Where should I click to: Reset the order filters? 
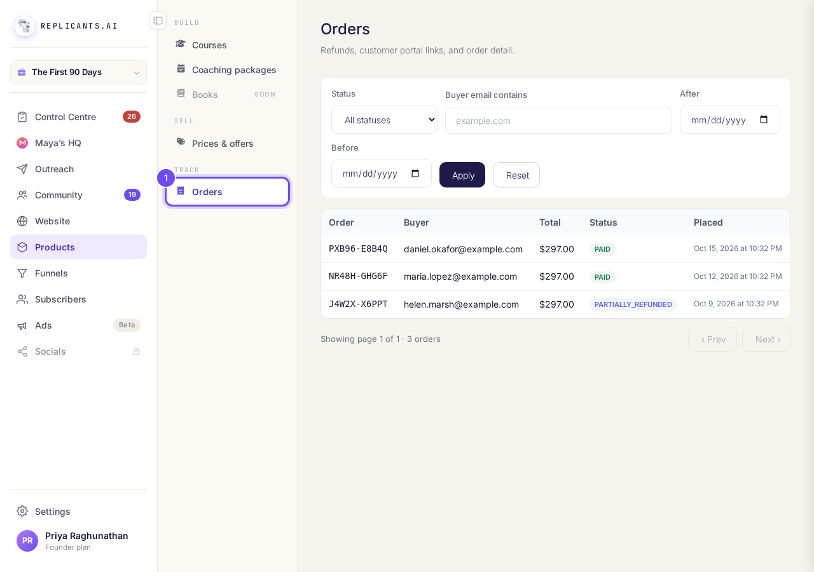516,175
